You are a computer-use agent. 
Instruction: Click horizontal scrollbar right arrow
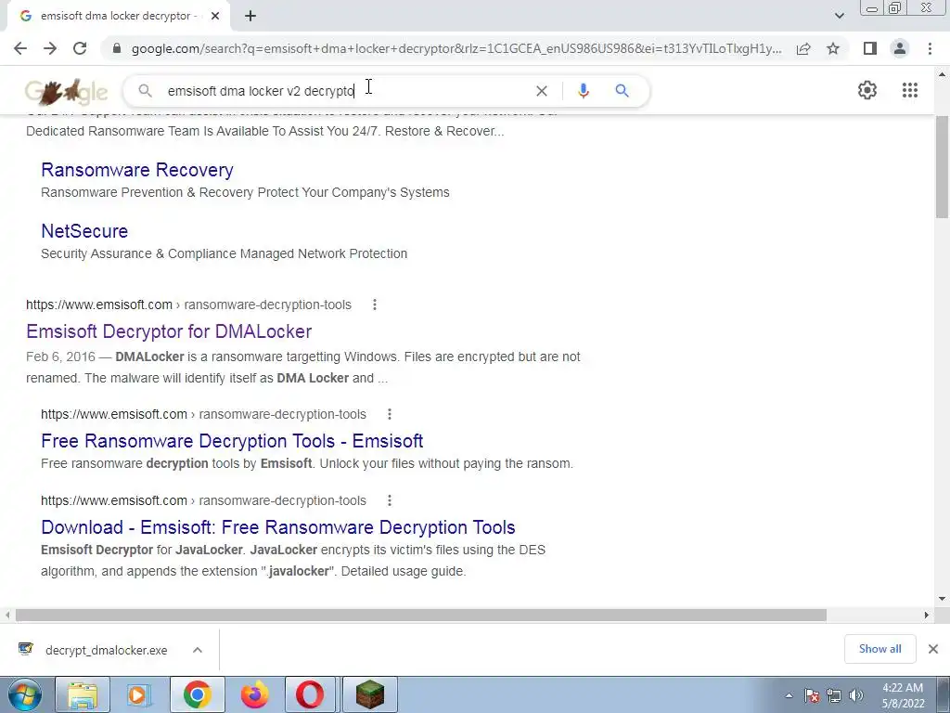tap(927, 616)
